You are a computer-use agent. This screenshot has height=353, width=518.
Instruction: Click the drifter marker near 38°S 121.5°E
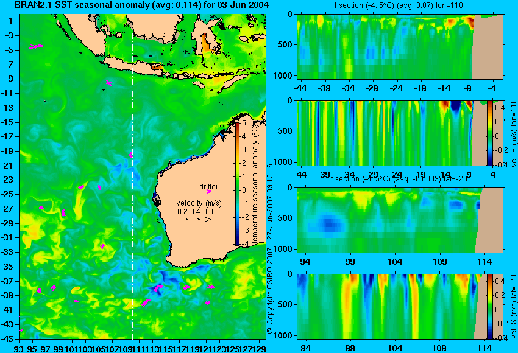[211, 287]
